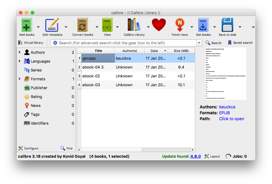The width and height of the screenshot is (272, 184).
Task: Sort by the Size (MB) column header
Action: tap(181, 51)
